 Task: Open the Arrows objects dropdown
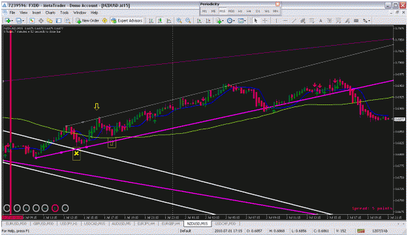pos(366,20)
